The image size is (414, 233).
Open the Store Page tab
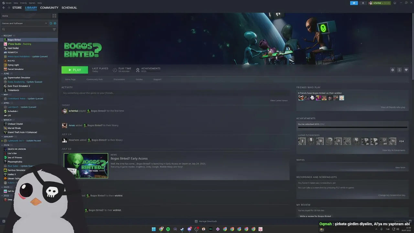[70, 79]
